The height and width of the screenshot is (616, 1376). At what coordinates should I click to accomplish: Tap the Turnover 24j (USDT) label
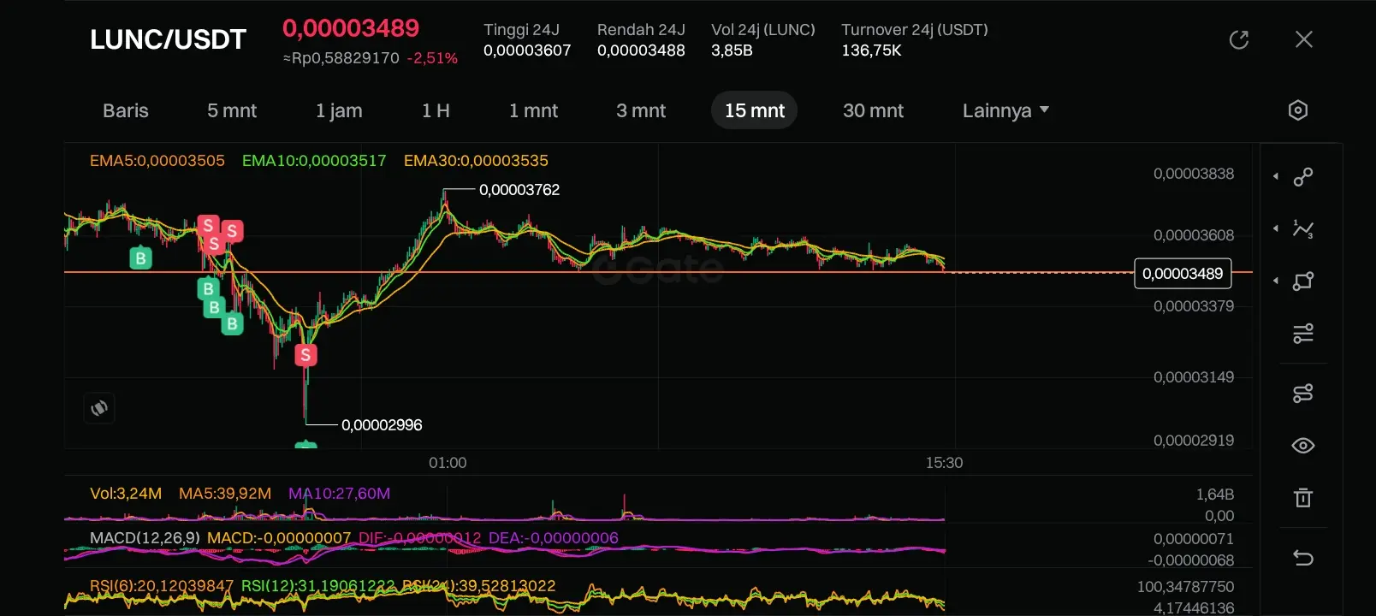915,30
